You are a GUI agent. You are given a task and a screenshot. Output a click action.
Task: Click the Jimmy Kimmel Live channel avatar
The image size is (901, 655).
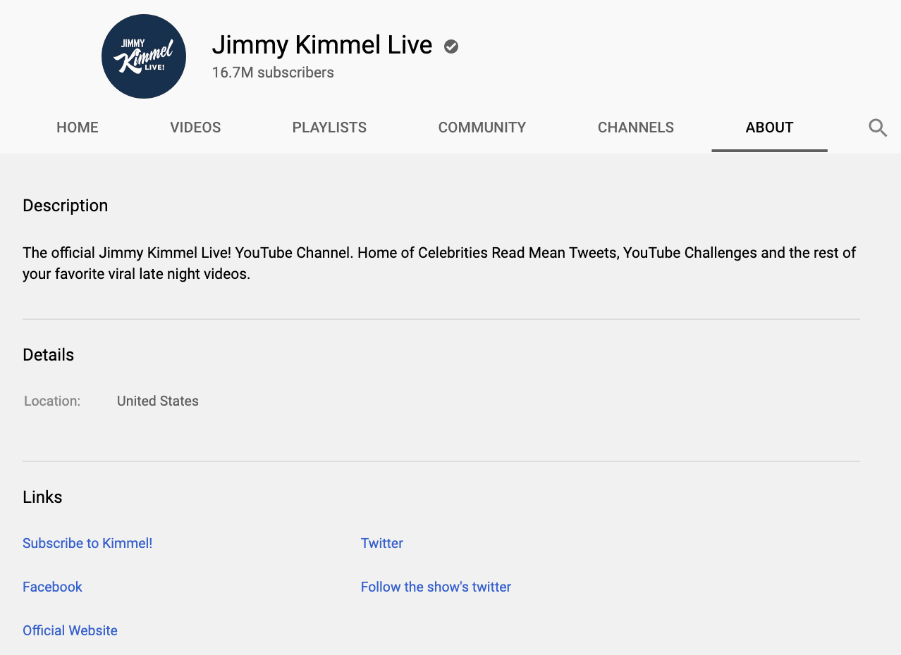144,56
